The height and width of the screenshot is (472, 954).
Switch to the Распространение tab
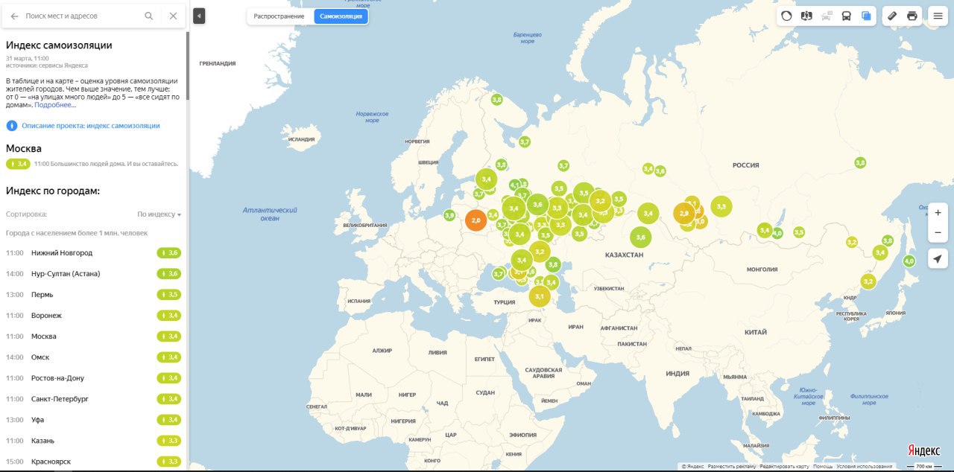click(279, 16)
